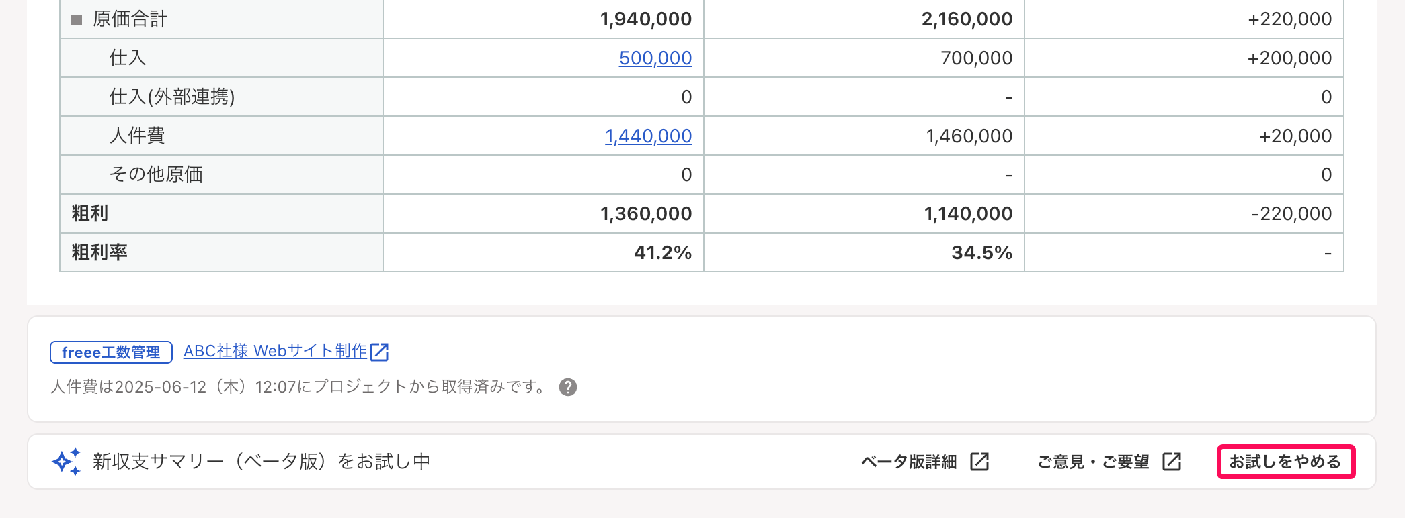Select the 人件費 row label
Screen dimensions: 1405x518
[x=137, y=136]
